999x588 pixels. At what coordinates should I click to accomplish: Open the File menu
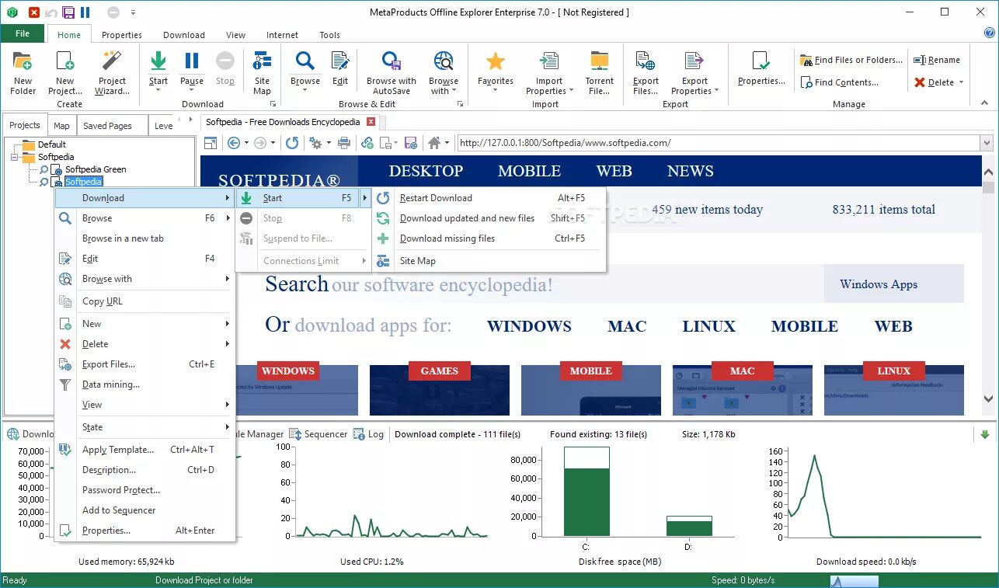pyautogui.click(x=23, y=33)
